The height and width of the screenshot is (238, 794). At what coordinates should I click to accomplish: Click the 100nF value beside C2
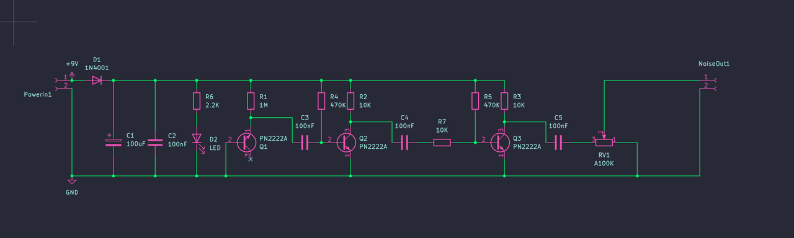coord(178,144)
